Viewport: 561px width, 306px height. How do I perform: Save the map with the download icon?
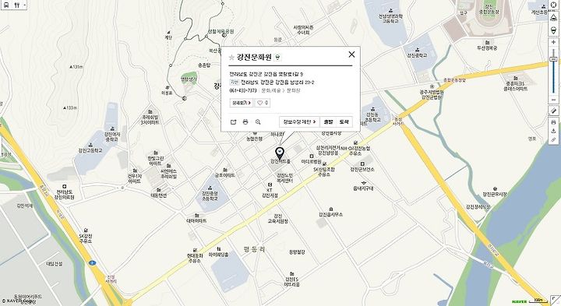(x=553, y=131)
